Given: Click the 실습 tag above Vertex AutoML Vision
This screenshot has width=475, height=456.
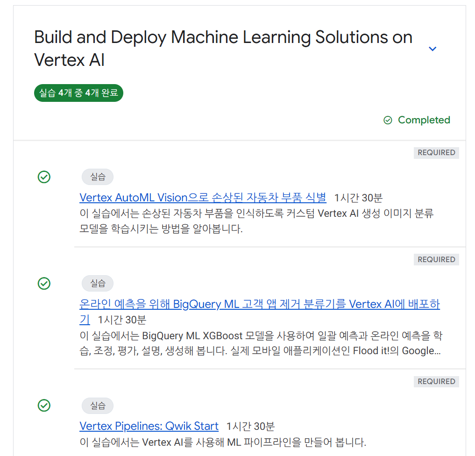Looking at the screenshot, I should pos(98,177).
